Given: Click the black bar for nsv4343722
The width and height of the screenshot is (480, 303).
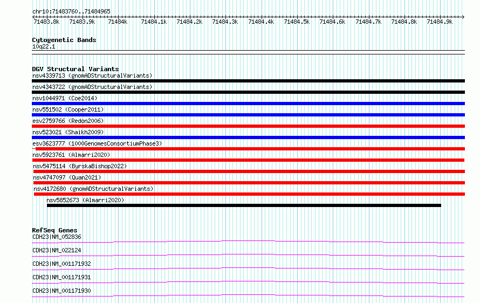Looking at the screenshot, I should click(x=248, y=92).
